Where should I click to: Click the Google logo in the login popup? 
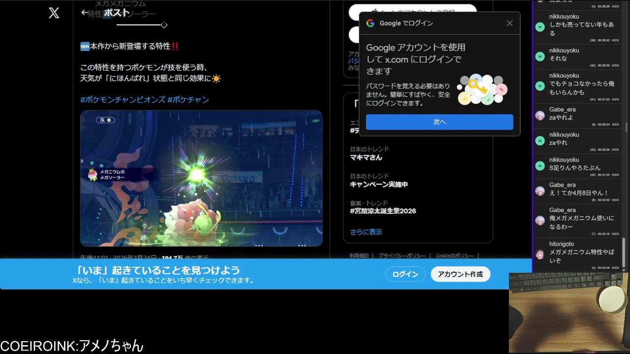coord(370,23)
